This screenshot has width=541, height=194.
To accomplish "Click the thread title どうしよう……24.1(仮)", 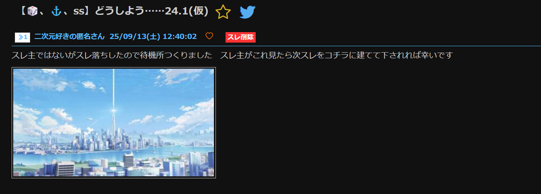I will (x=151, y=11).
